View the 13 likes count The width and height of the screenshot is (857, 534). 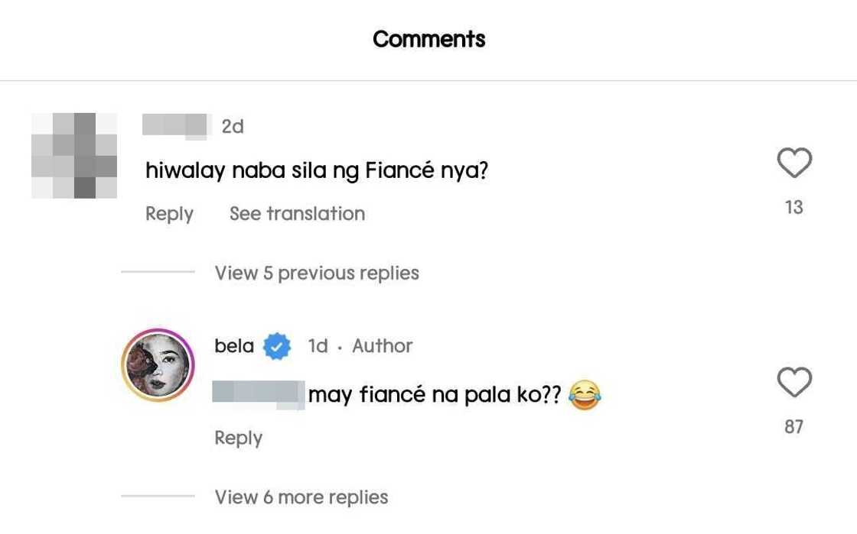(x=794, y=207)
